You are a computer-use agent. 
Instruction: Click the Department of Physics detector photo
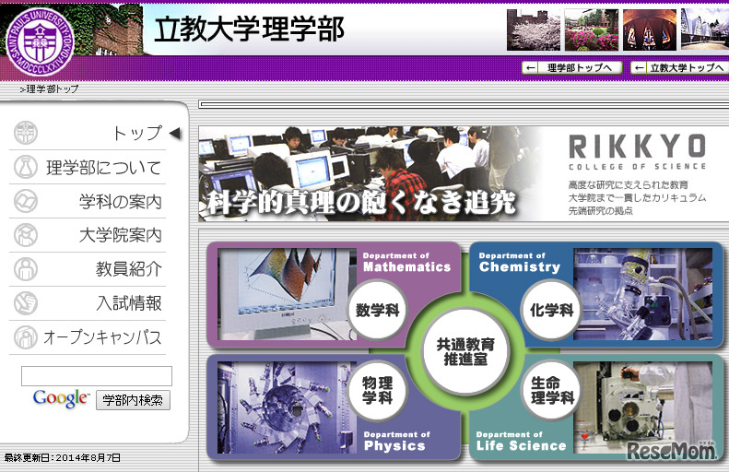(x=284, y=407)
